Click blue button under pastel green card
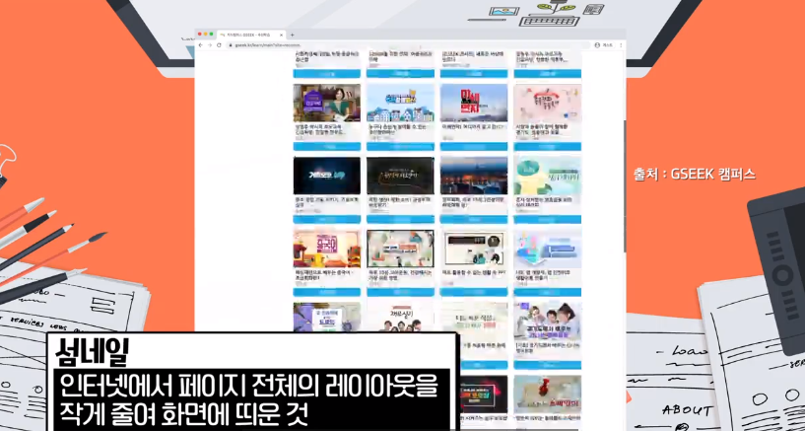Screen dimensions: 805x431 click(547, 219)
